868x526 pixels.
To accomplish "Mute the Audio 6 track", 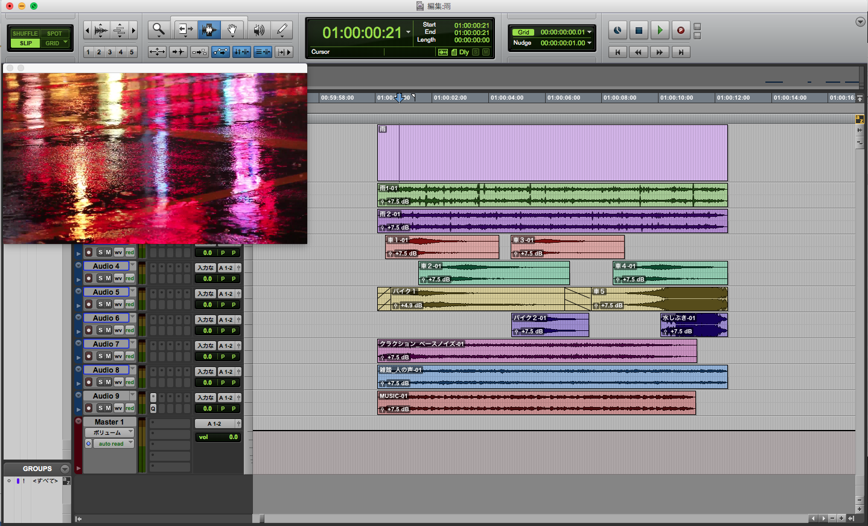I will (109, 330).
